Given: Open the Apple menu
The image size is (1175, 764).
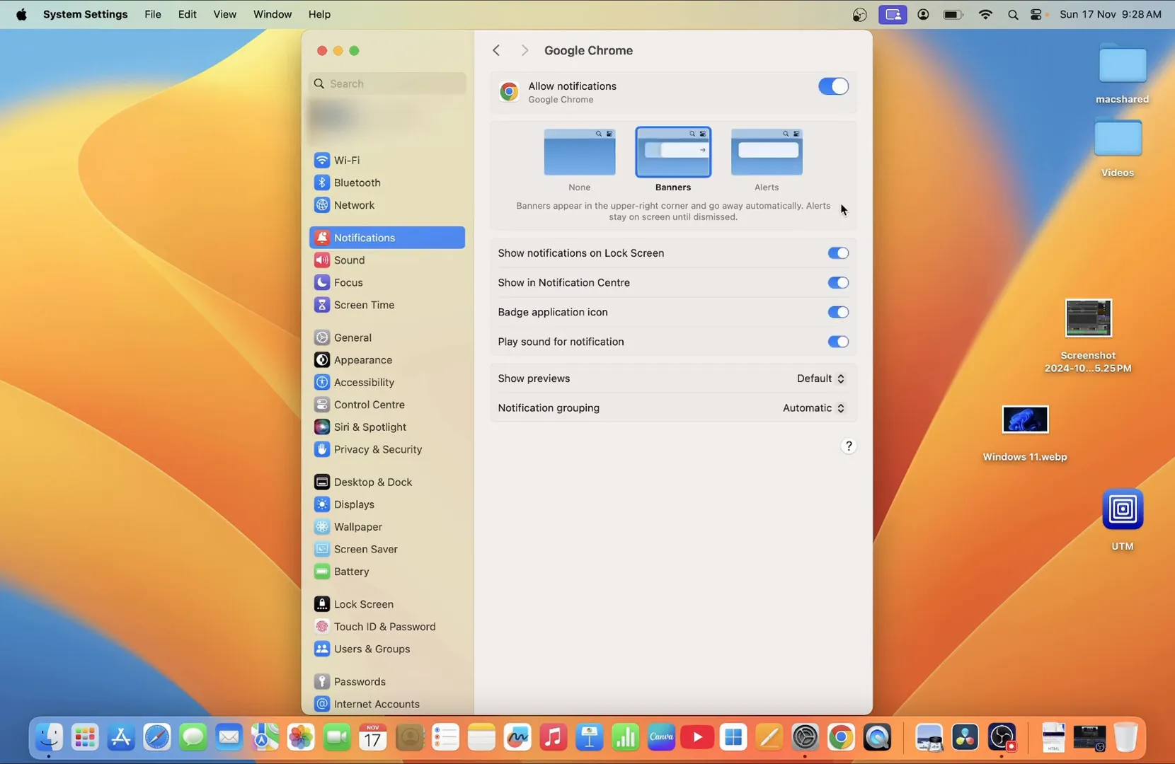Looking at the screenshot, I should coord(21,14).
